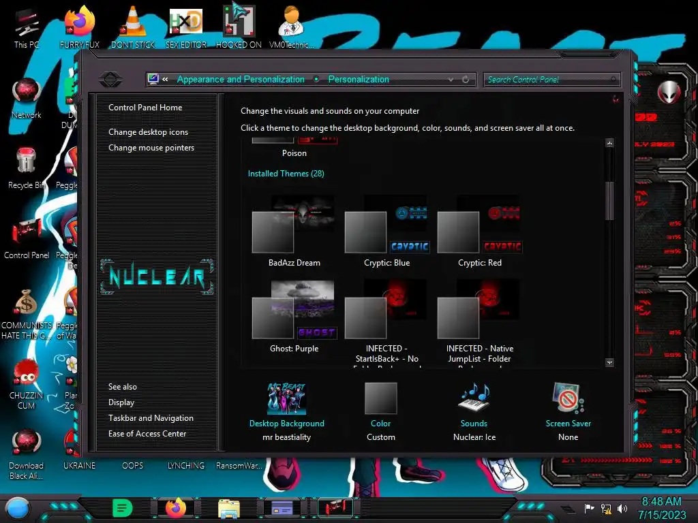
Task: Click alien head gadget icon
Action: coord(669,92)
